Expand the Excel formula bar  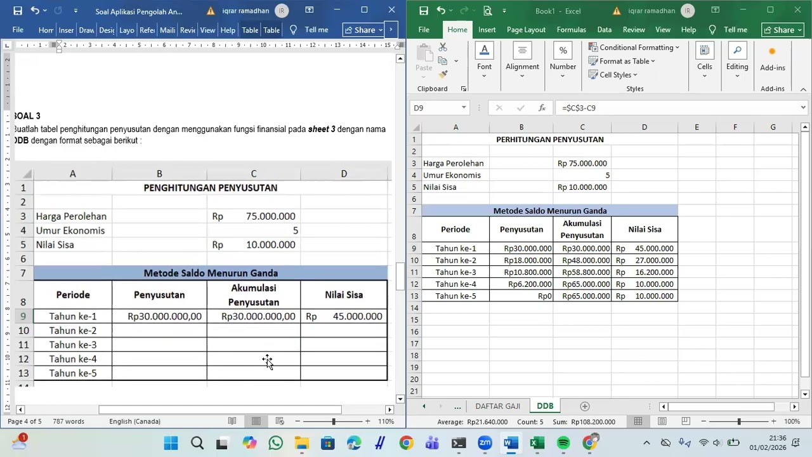point(803,108)
